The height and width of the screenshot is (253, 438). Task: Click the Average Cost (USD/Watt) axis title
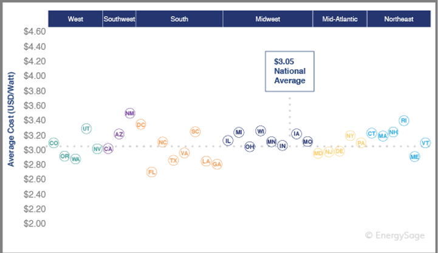11,119
